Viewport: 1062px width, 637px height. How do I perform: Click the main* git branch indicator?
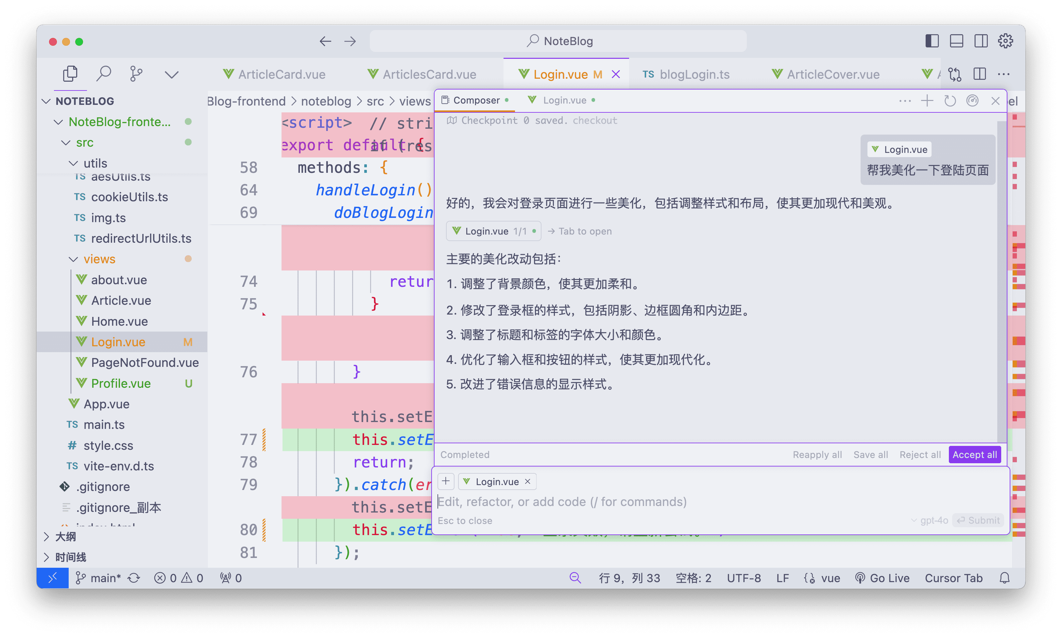(x=98, y=578)
